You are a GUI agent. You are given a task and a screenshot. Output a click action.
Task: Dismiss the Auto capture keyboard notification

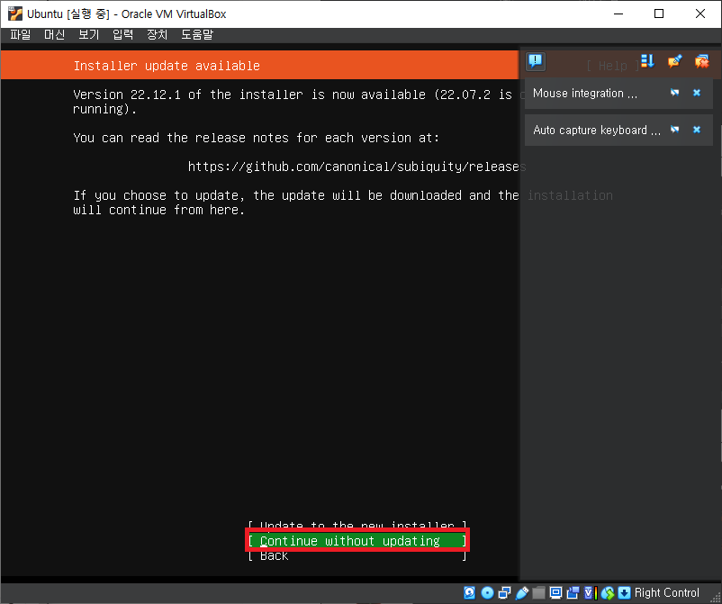(x=697, y=130)
